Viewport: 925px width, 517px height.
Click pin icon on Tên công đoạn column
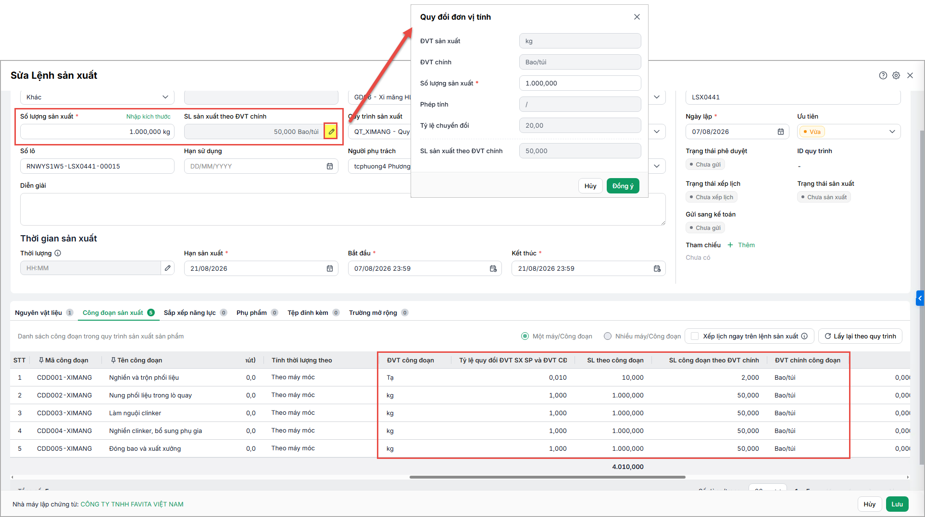(x=113, y=360)
